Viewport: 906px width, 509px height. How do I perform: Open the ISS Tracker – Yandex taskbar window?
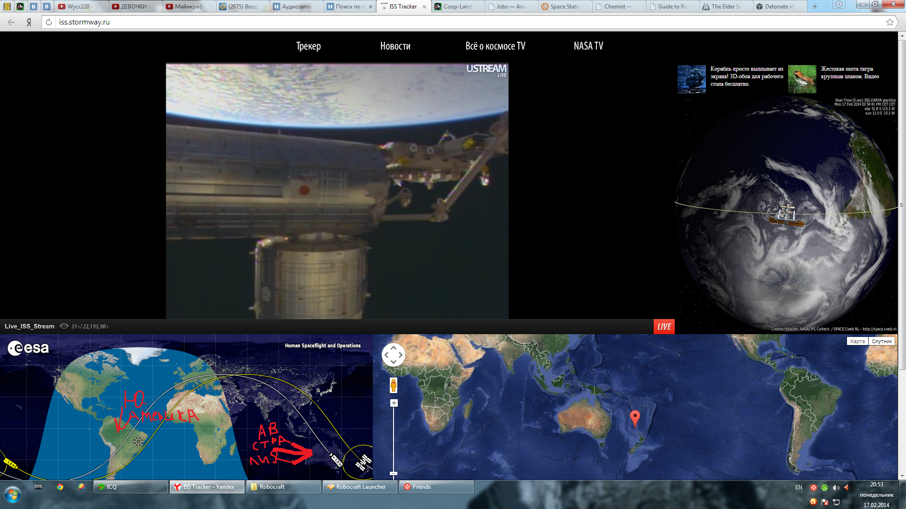pos(207,487)
